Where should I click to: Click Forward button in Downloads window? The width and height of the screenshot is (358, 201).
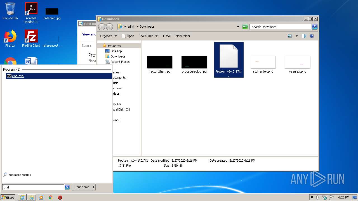tap(109, 27)
